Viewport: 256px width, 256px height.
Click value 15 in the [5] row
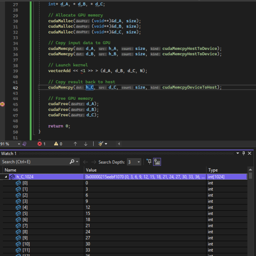pos(88,213)
